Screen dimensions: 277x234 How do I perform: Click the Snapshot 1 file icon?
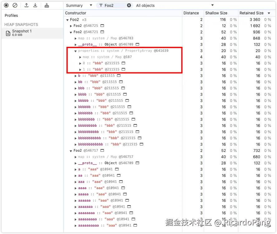[8, 33]
